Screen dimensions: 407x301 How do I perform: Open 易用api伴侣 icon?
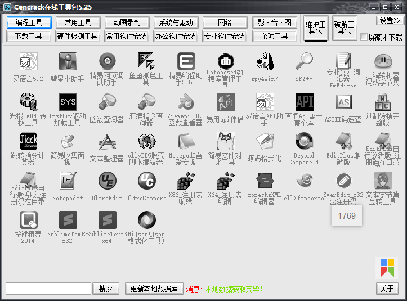226,102
